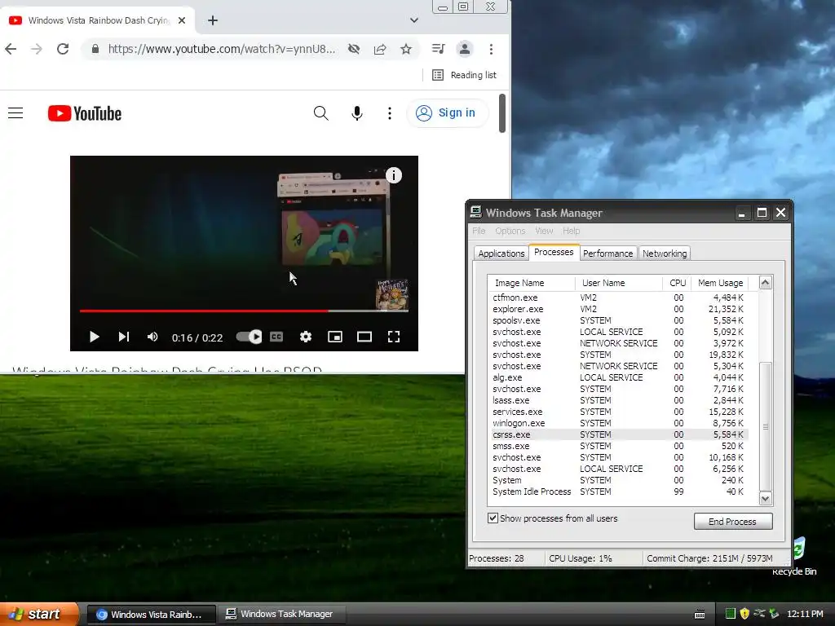
Task: Select the explorer.exe process
Action: point(619,309)
